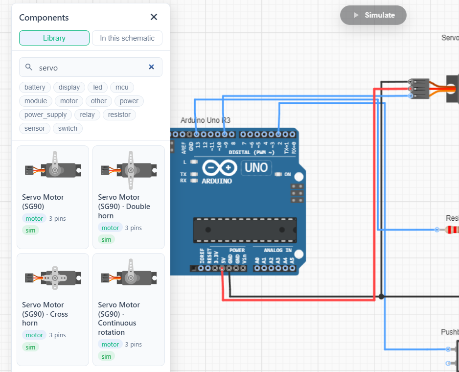
Task: Filter components by motor tag
Action: pyautogui.click(x=69, y=101)
